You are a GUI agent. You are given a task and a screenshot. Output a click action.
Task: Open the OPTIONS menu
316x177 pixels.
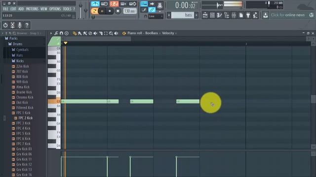pyautogui.click(x=55, y=9)
